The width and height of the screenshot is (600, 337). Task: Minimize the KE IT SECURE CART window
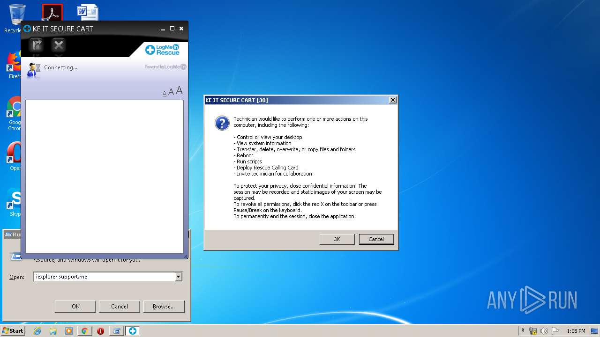[163, 29]
